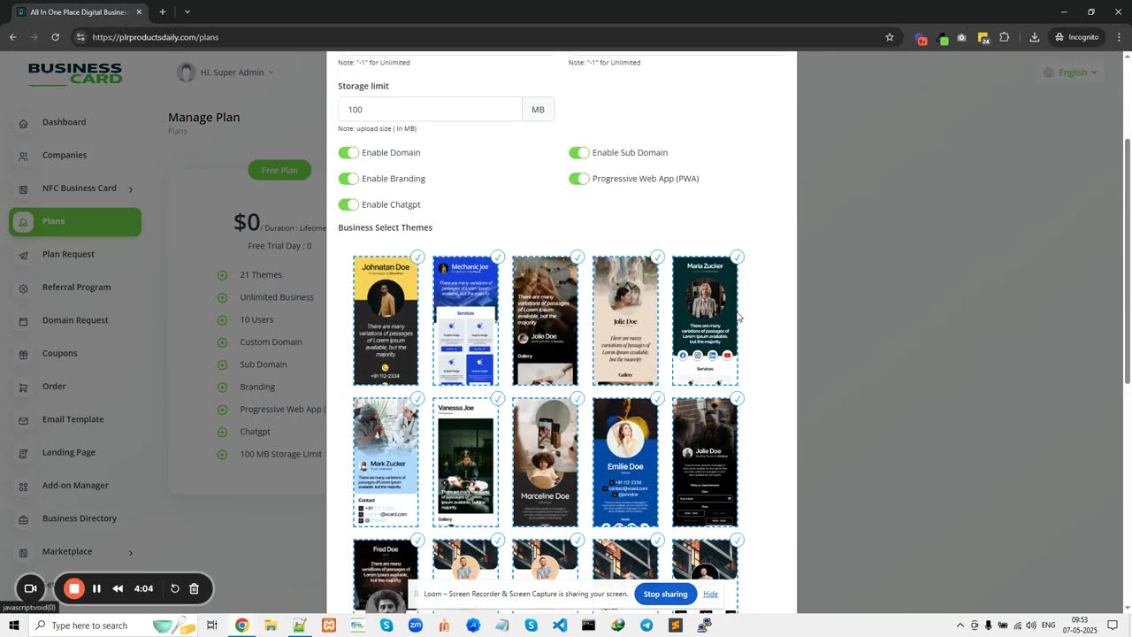Click the Hide link in Loom bar
This screenshot has width=1132, height=637.
click(710, 594)
